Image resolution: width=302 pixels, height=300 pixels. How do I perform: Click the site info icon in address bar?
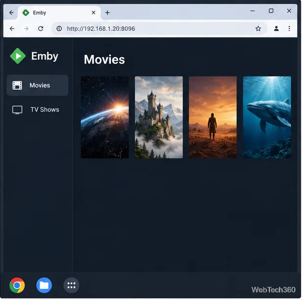[x=59, y=29]
